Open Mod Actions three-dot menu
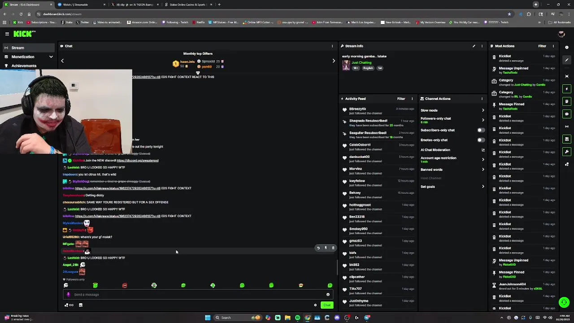The width and height of the screenshot is (574, 323). tap(553, 46)
